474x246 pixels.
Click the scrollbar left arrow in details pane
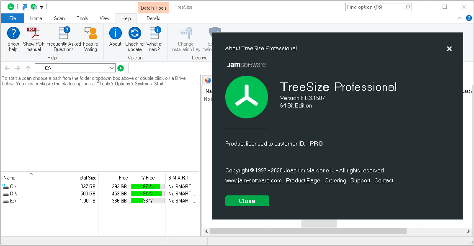[x=206, y=231]
